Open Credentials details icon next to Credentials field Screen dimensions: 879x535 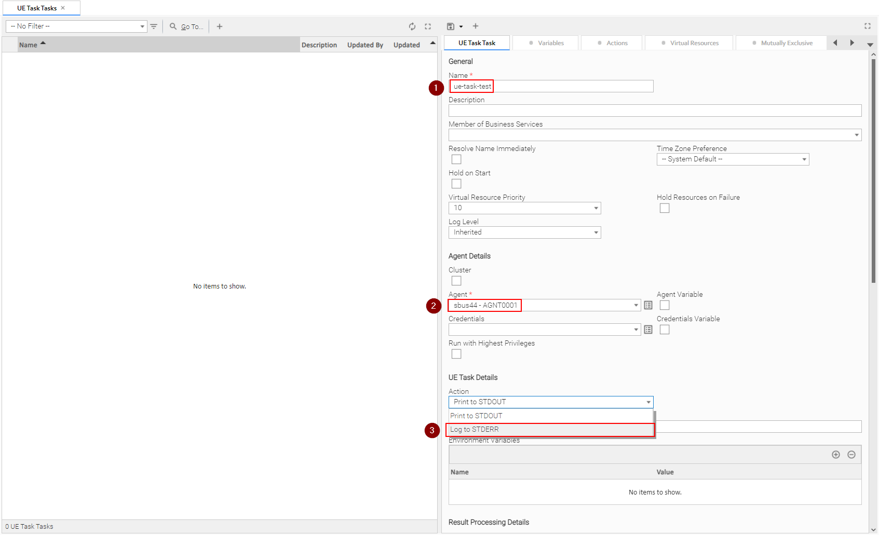(648, 330)
